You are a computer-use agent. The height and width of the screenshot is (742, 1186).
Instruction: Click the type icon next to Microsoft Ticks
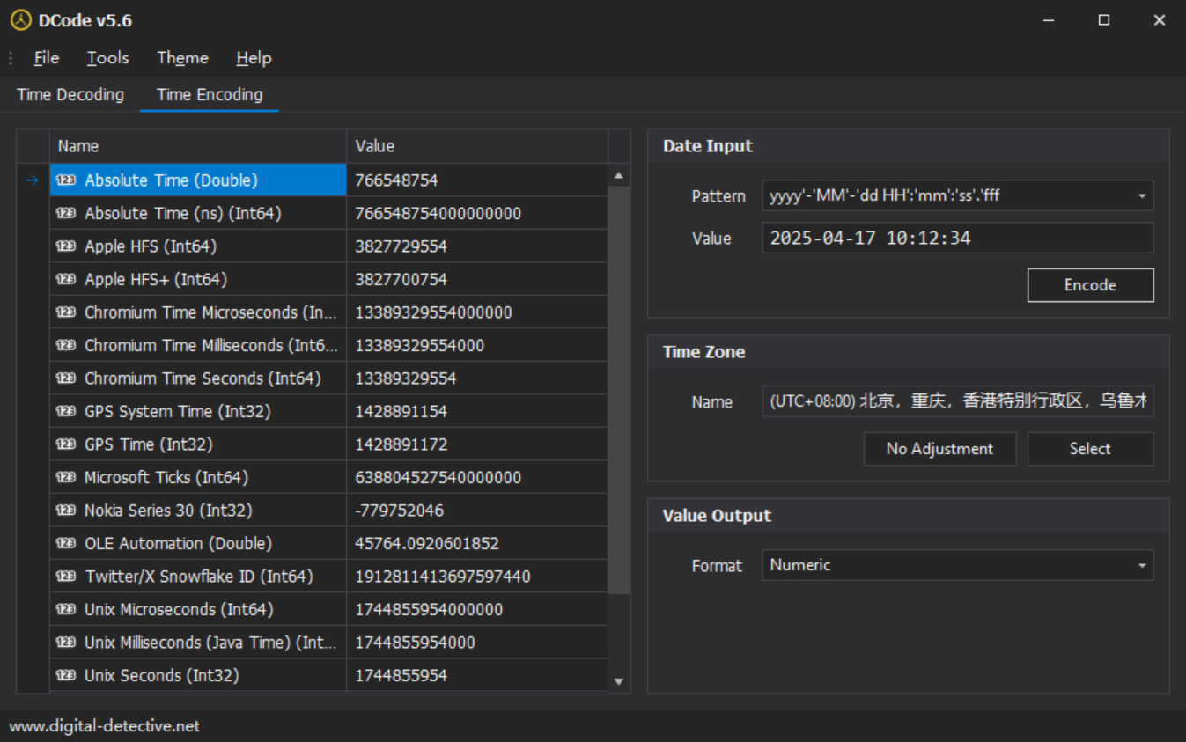(x=66, y=477)
